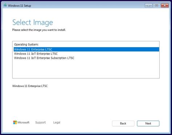The image size is (172, 135).
Task: Click the Operating System column header
Action: click(26, 45)
